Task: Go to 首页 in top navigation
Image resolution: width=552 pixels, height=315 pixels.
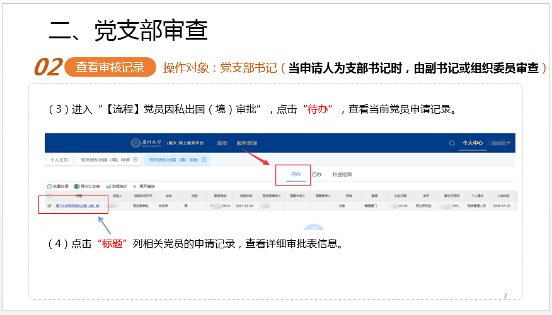Action: (x=222, y=143)
